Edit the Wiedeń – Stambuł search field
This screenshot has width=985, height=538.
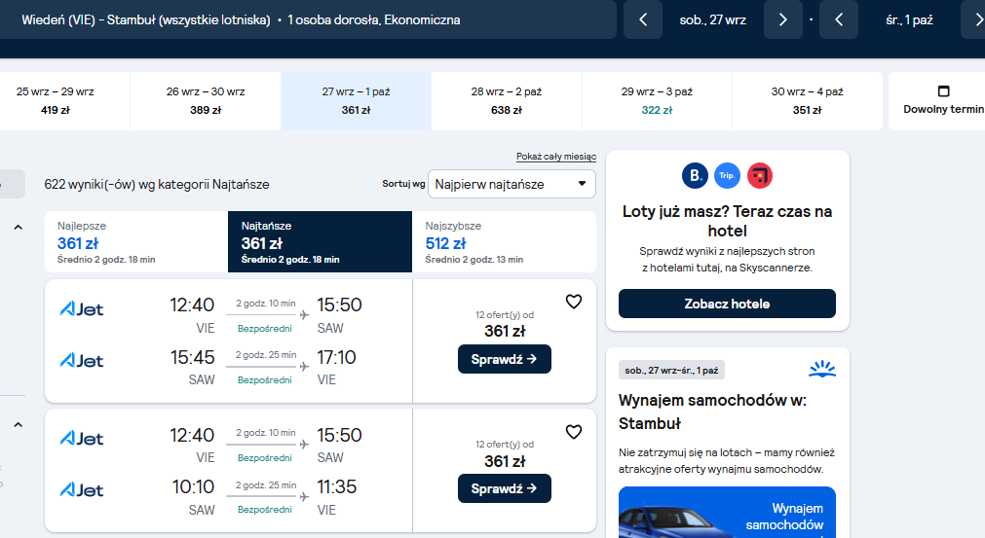point(308,19)
